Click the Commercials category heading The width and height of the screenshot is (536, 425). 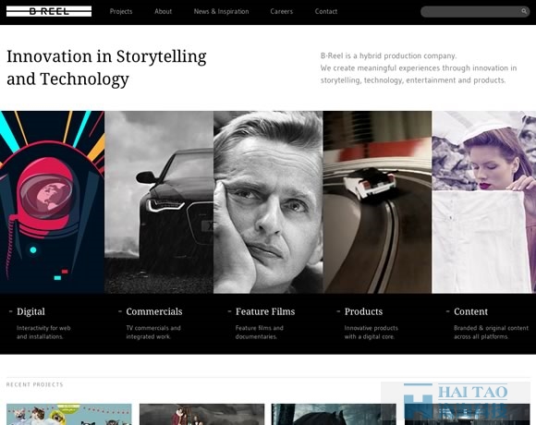(x=154, y=311)
